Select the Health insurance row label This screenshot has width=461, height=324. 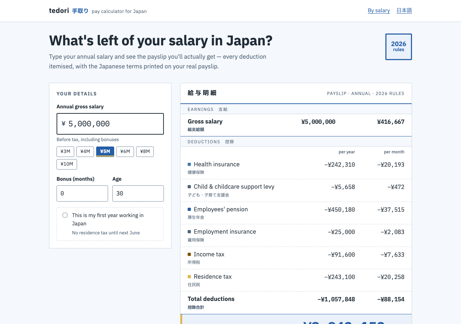pyautogui.click(x=216, y=164)
